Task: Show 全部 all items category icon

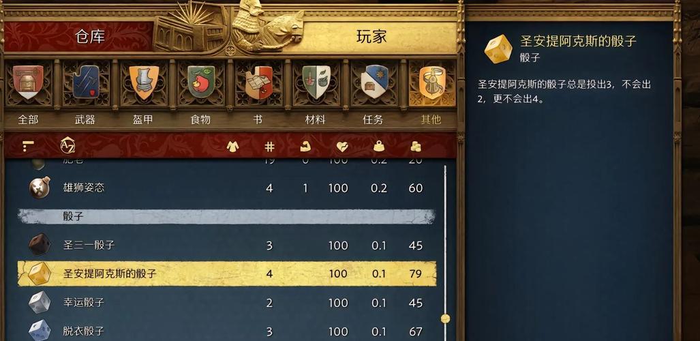Action: coord(28,83)
